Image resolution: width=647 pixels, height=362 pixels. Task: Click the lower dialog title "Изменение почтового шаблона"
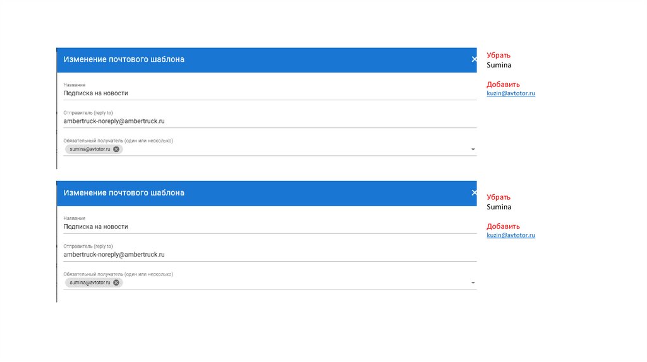124,193
